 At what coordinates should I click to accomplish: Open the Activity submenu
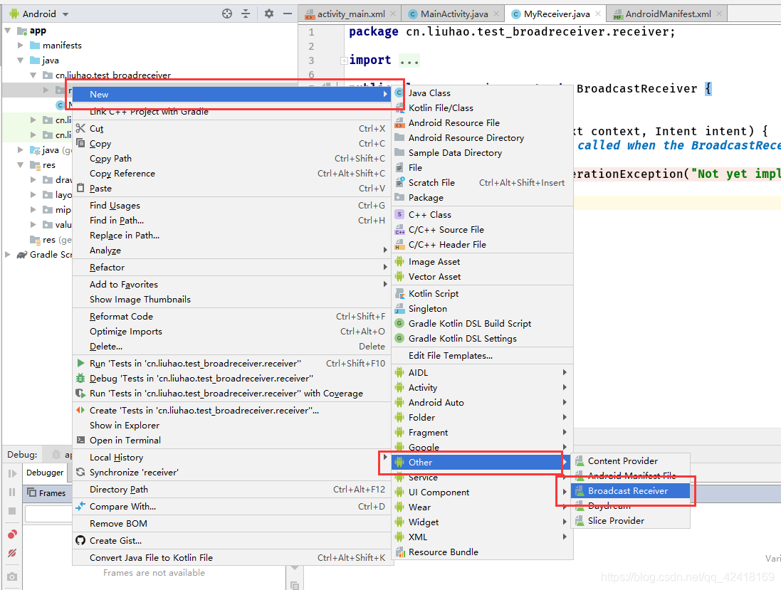pos(481,387)
